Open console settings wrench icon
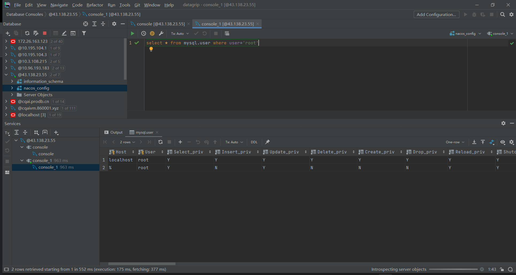The height and width of the screenshot is (275, 516). (161, 33)
